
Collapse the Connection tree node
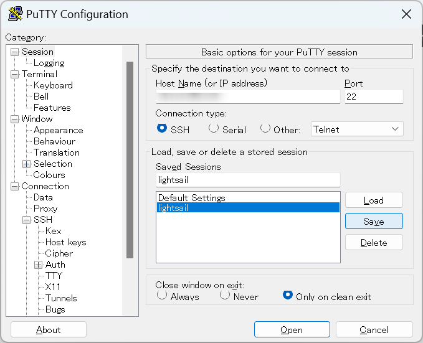tap(14, 186)
